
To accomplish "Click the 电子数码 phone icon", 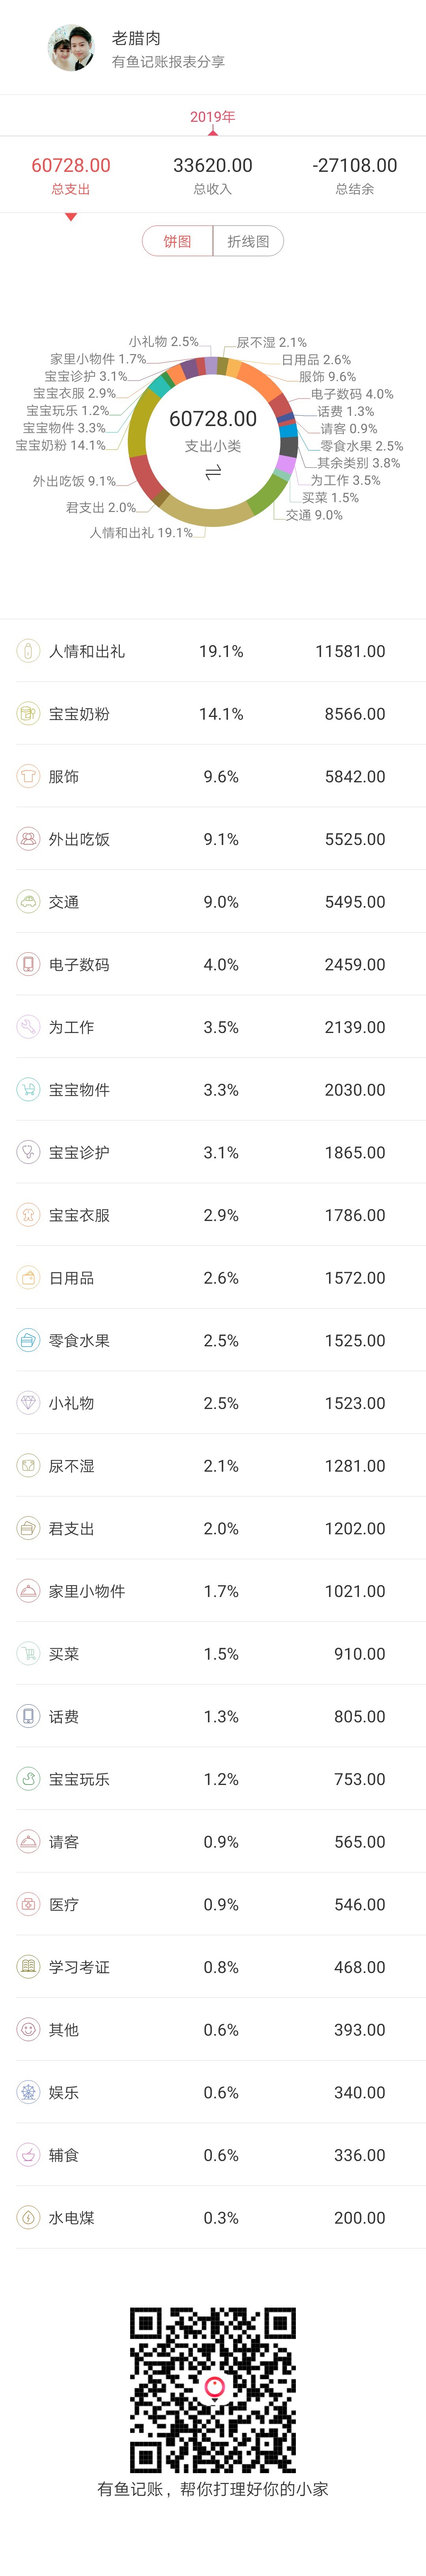I will pos(28,964).
